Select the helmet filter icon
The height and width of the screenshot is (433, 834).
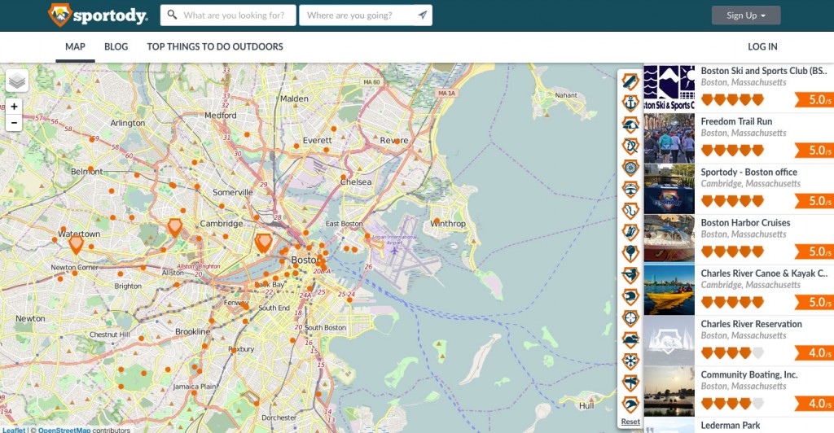pyautogui.click(x=630, y=296)
